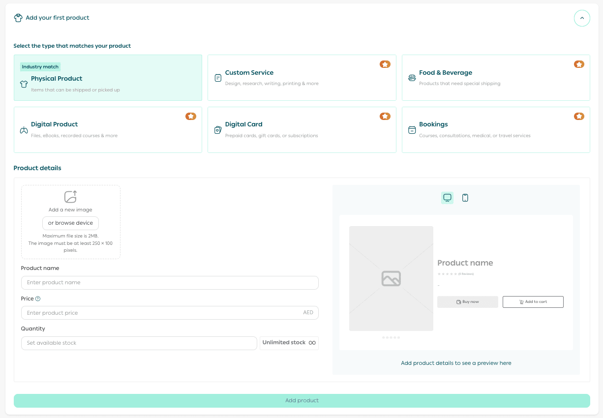
Task: Toggle Unlimited stock option
Action: click(x=289, y=343)
